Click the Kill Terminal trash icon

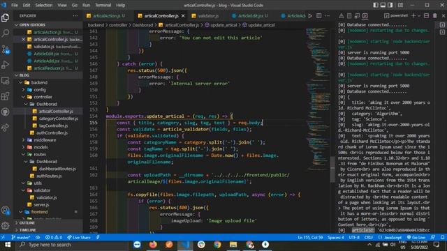434,15
